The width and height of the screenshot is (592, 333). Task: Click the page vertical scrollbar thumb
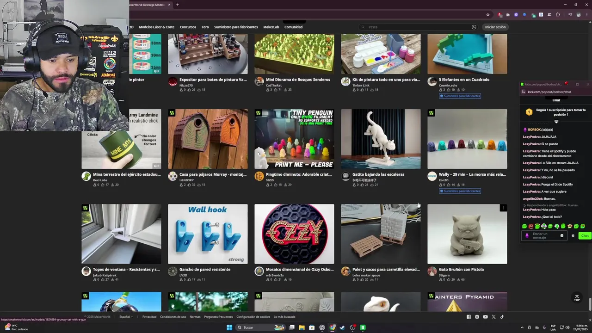590,305
